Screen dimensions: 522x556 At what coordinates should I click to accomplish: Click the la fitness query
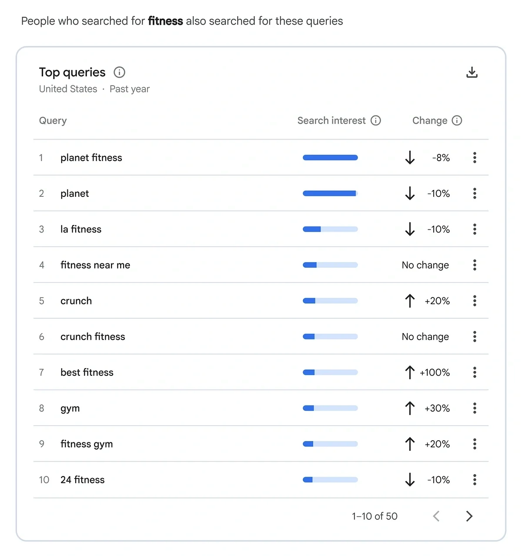point(81,229)
